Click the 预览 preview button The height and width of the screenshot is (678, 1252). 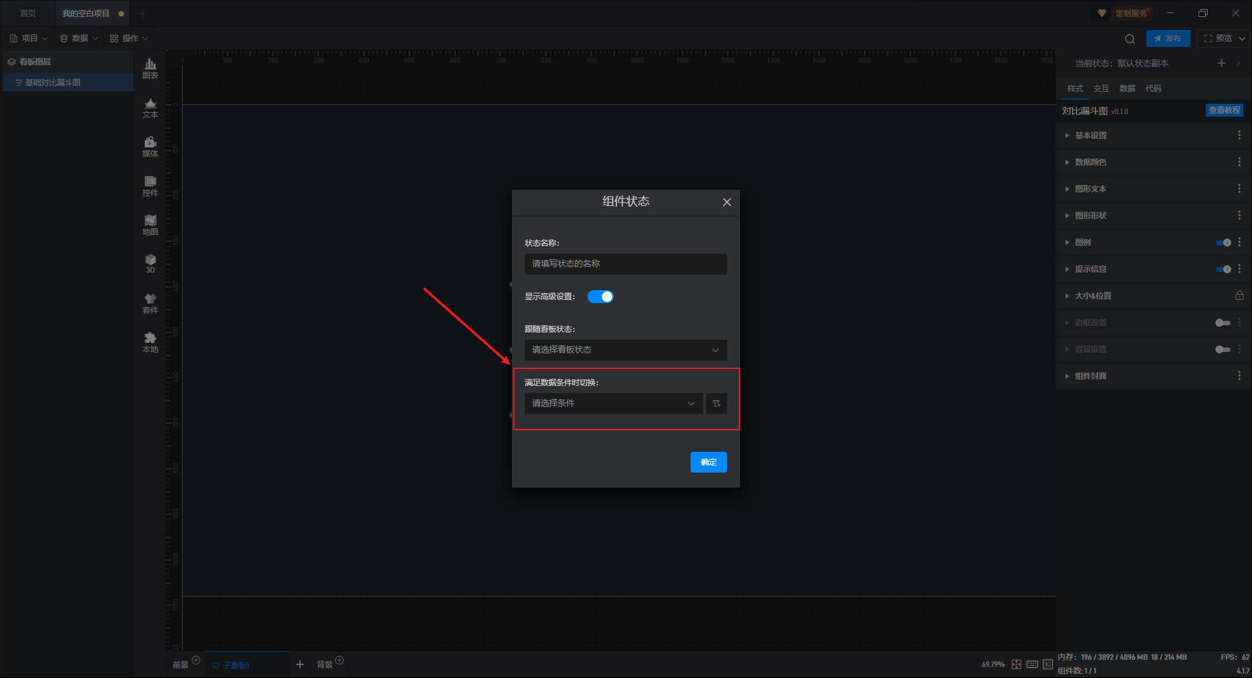tap(1218, 38)
